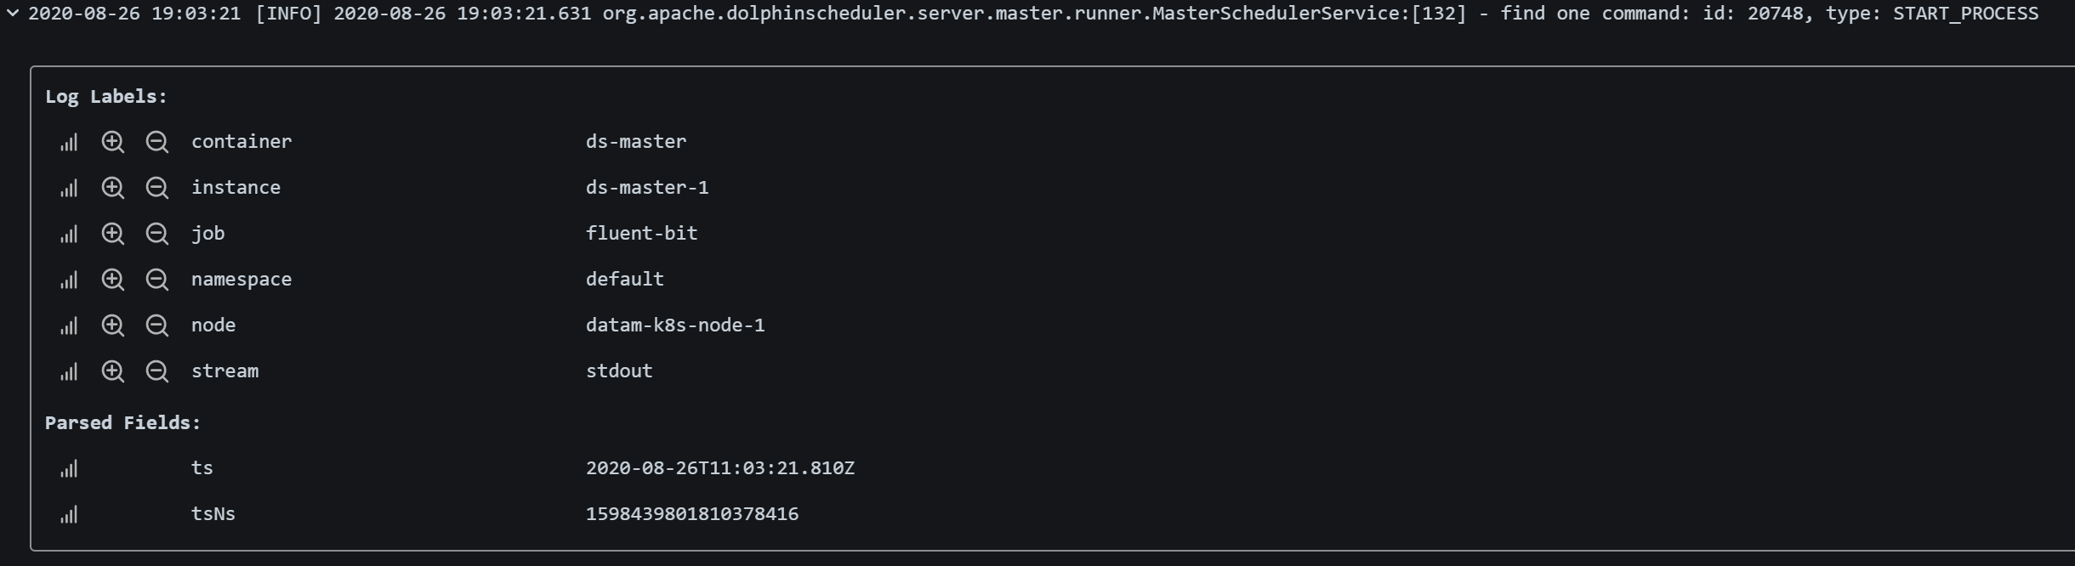Filter for node datam-k8s-node-1
Image resolution: width=2075 pixels, height=566 pixels.
pyautogui.click(x=113, y=325)
